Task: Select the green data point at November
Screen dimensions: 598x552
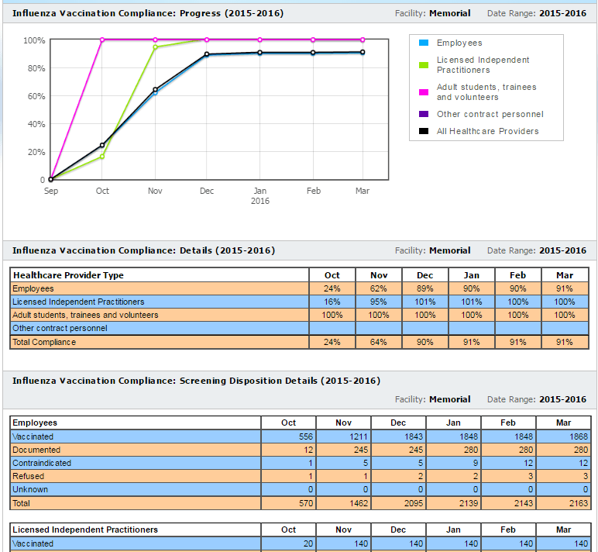Action: click(x=155, y=47)
